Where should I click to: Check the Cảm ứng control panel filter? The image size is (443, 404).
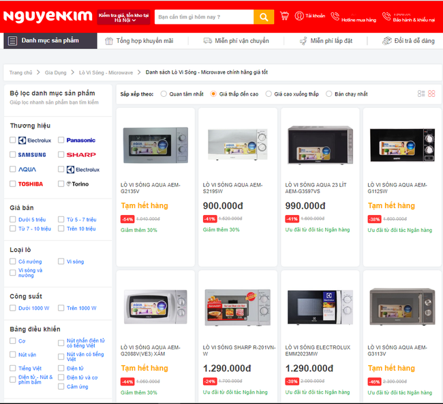[61, 386]
